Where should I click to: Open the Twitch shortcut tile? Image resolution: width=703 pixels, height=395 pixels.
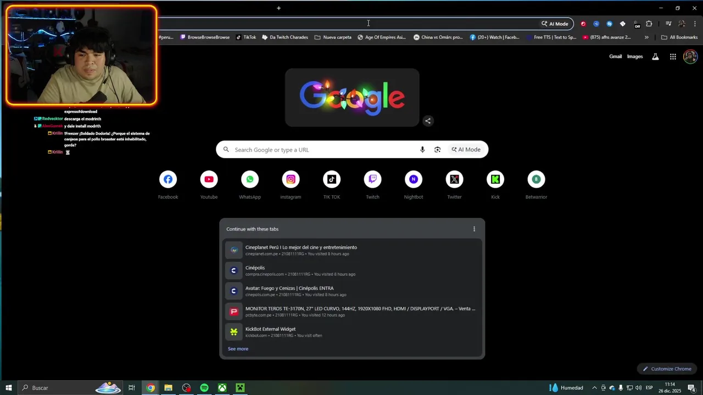pyautogui.click(x=372, y=185)
